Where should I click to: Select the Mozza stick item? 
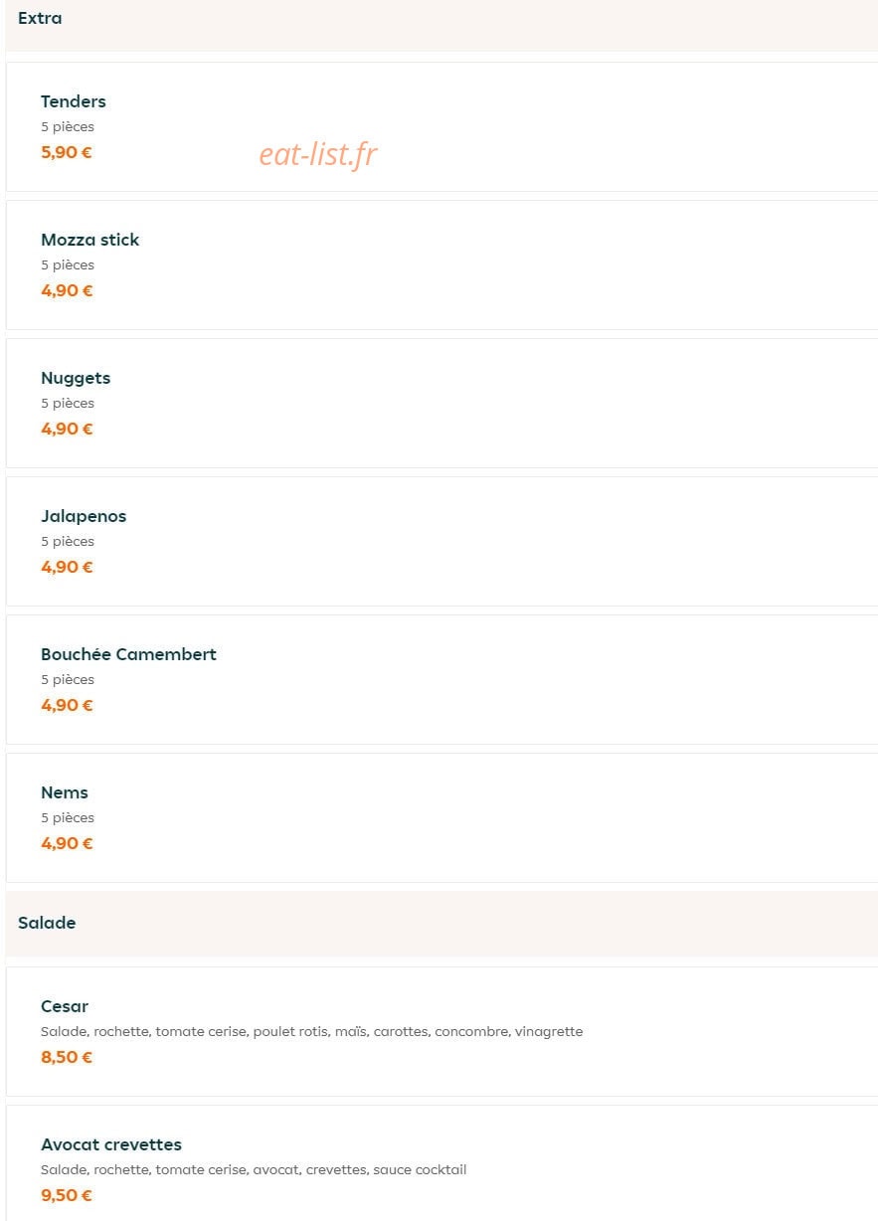(441, 264)
